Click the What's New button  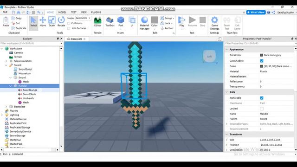256,13
